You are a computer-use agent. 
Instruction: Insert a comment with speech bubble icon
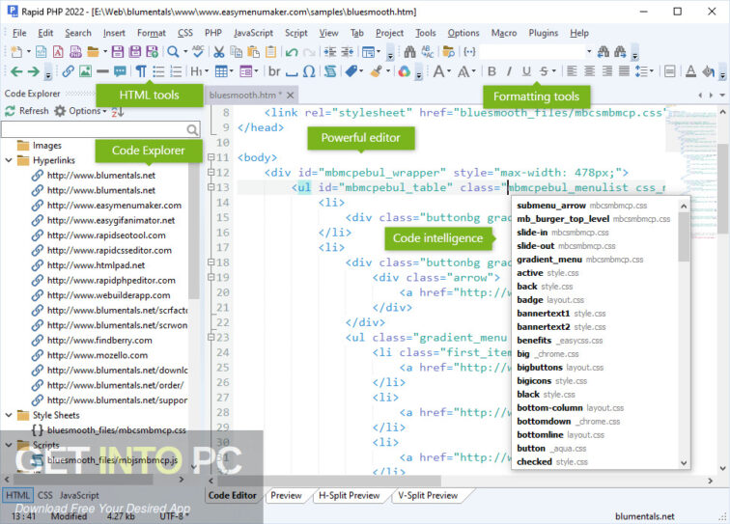[120, 71]
